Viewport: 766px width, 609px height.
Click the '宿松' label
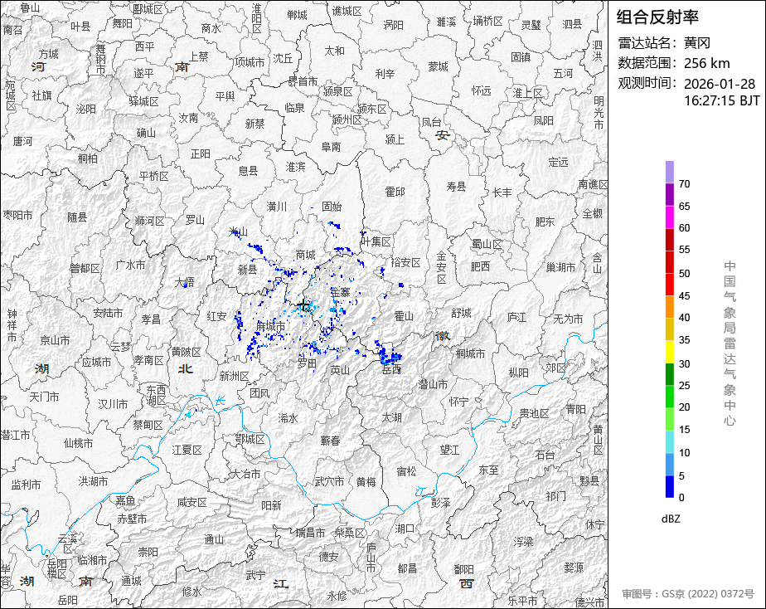click(x=406, y=471)
